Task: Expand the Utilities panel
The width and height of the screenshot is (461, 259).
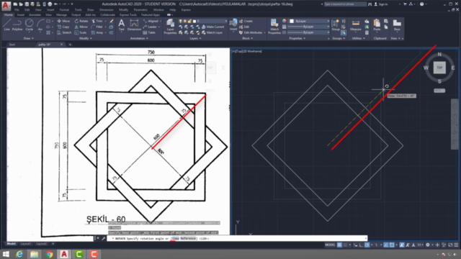Action: 358,38
